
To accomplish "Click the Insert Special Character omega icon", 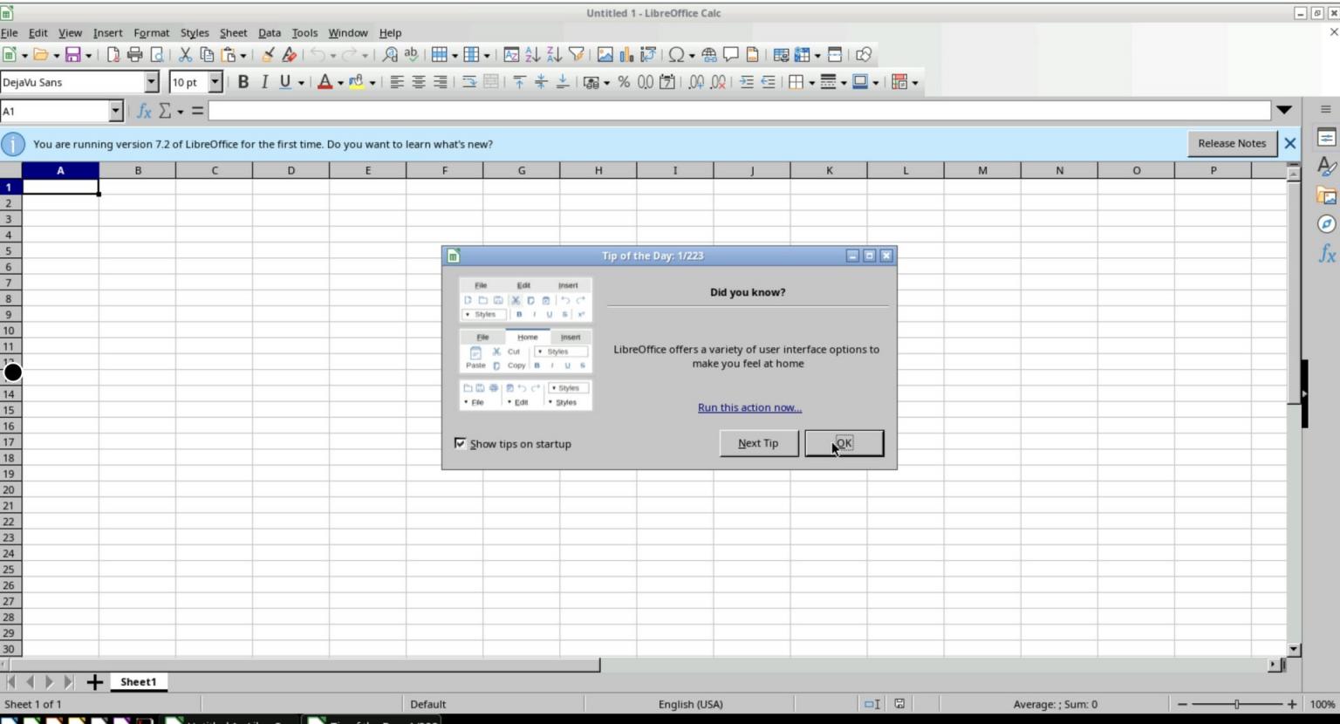I will pos(676,55).
